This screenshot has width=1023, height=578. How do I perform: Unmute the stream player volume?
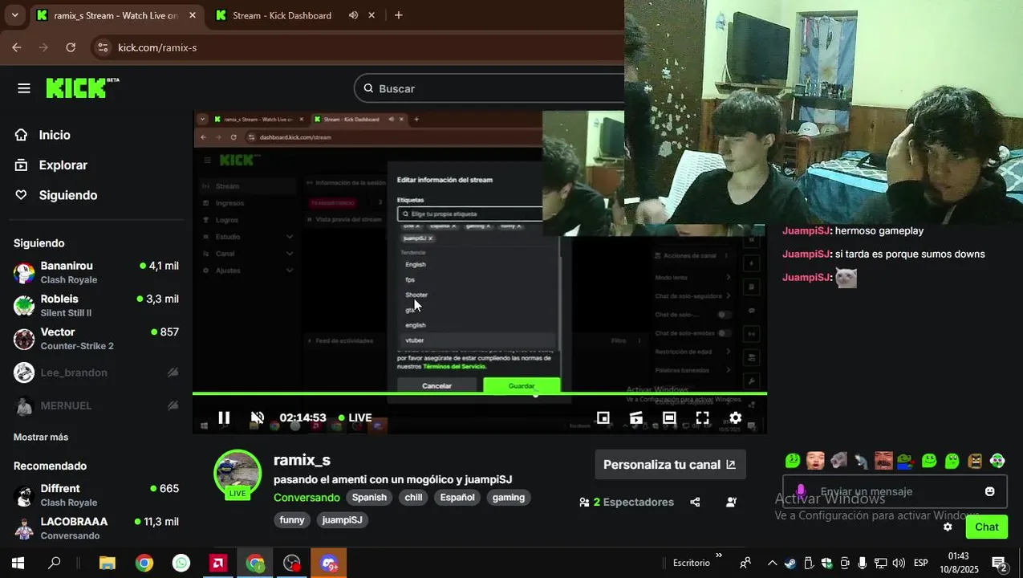[258, 417]
